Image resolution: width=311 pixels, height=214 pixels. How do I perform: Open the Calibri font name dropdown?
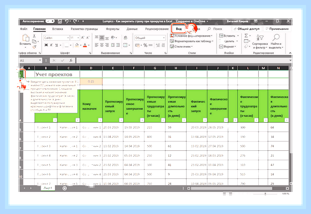[56, 38]
